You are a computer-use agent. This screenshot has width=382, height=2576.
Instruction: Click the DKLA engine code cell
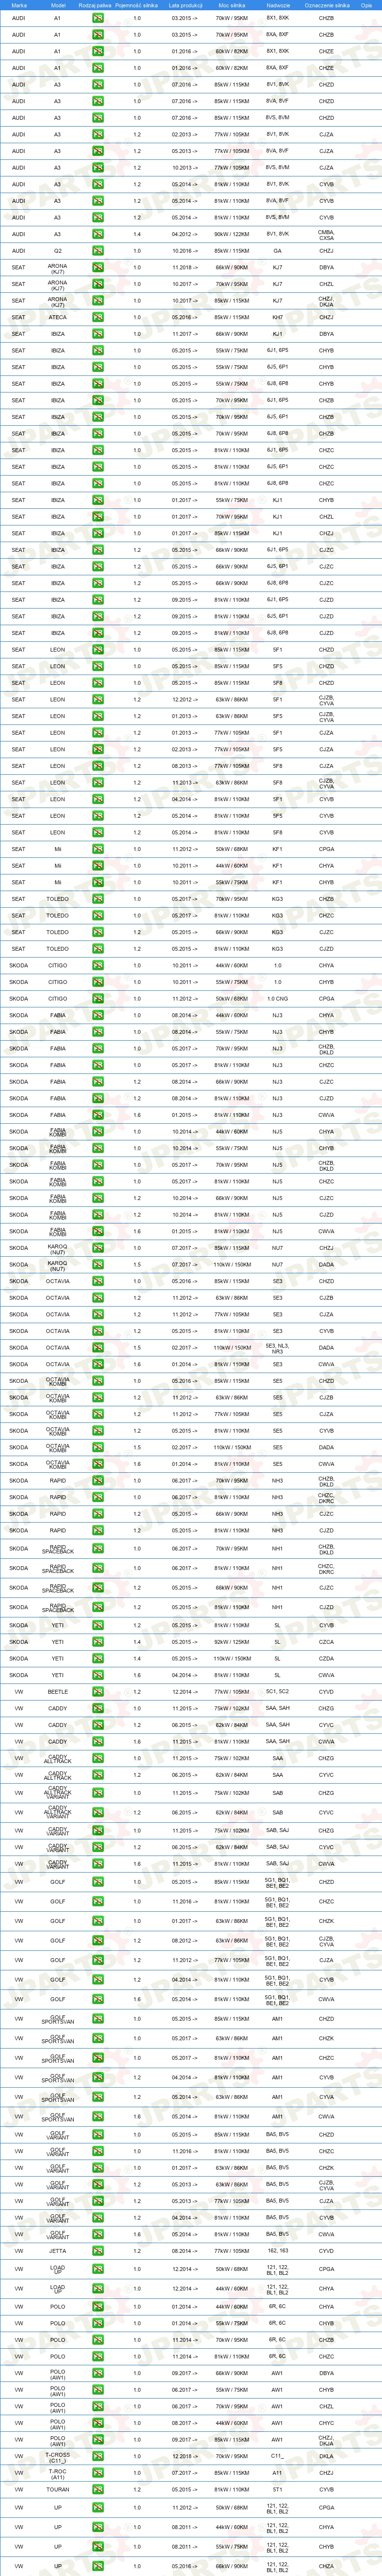coord(327,2456)
